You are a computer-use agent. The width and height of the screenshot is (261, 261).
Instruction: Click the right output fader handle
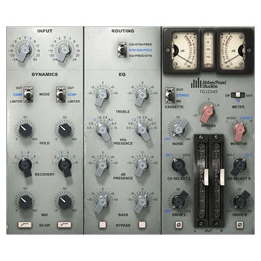pos(222,177)
